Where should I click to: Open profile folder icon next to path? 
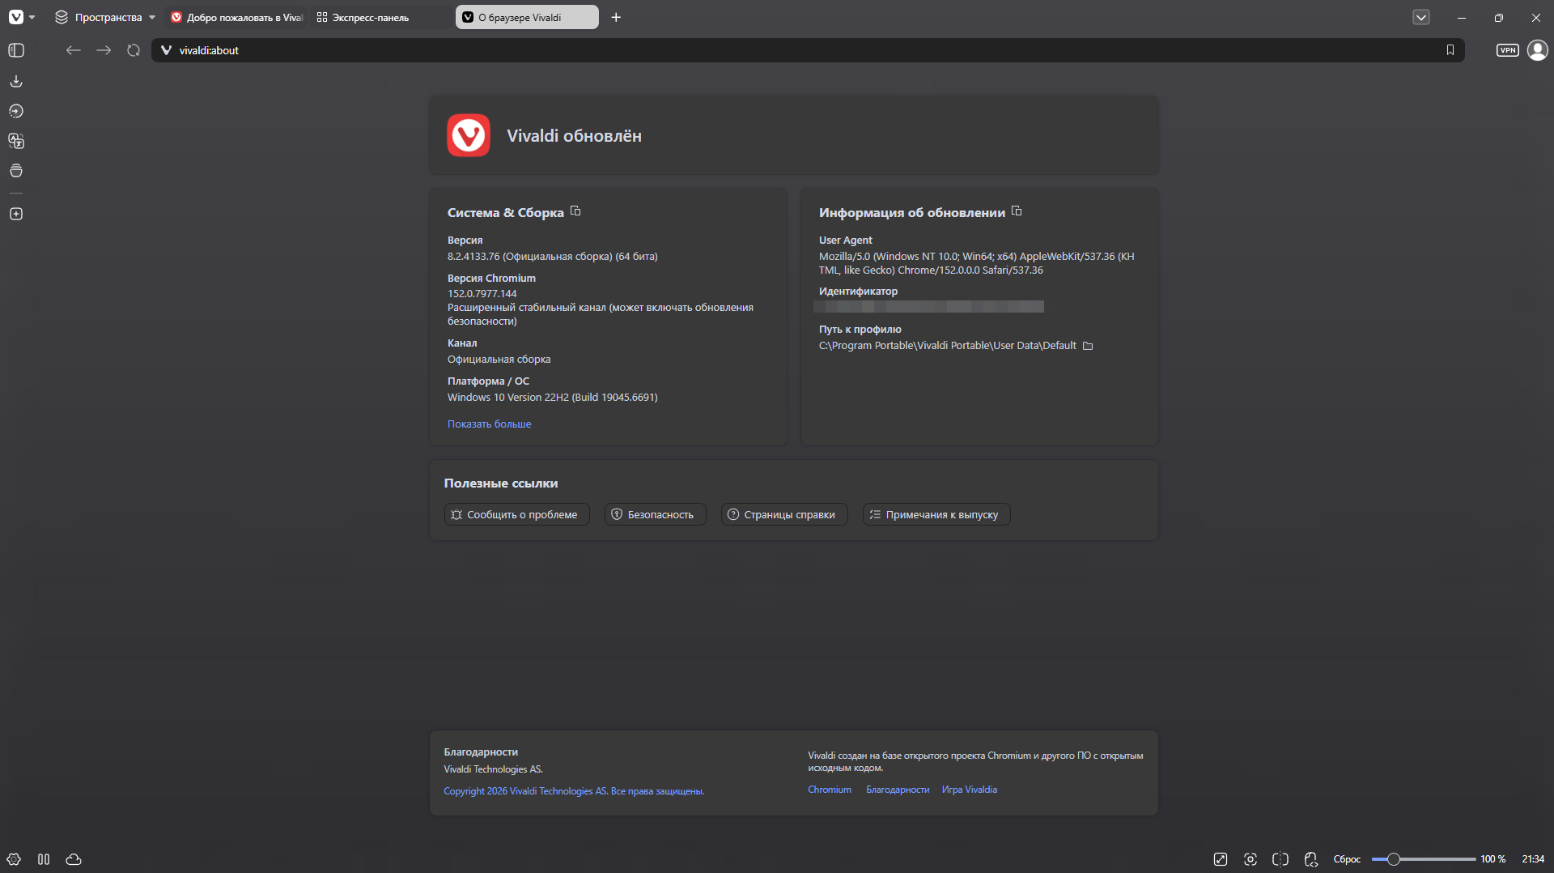[1088, 346]
